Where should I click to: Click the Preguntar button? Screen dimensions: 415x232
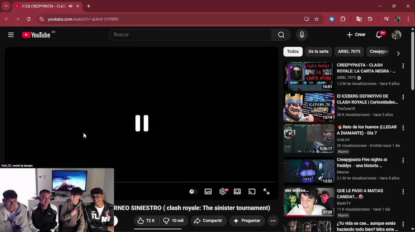[x=247, y=221]
